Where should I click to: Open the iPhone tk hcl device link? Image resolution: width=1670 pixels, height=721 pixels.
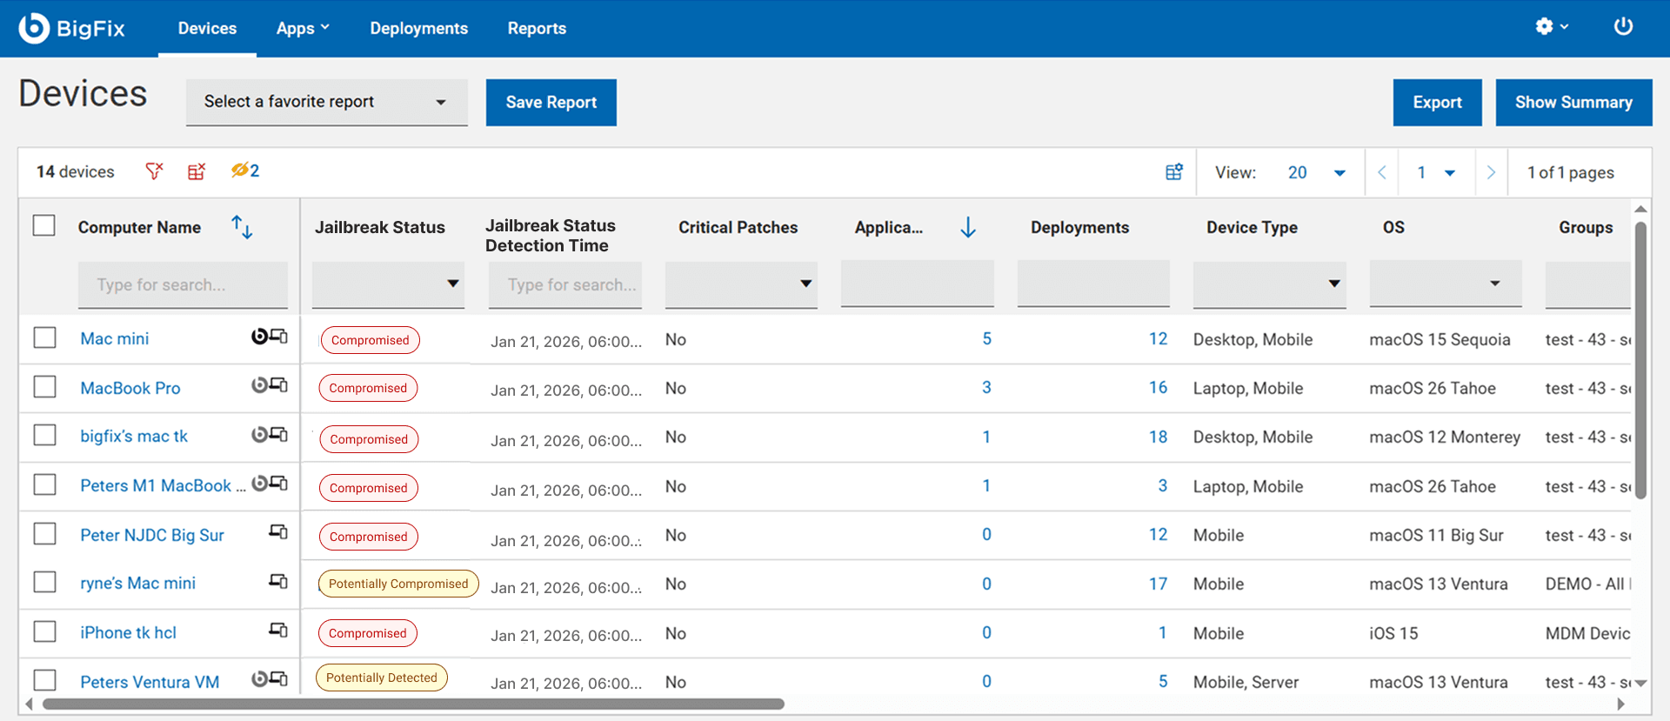128,632
